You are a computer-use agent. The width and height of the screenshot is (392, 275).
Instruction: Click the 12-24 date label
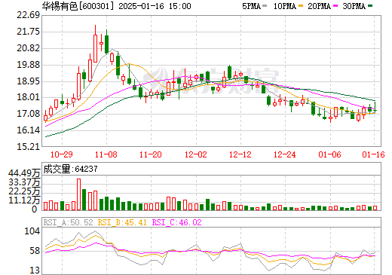pos(285,154)
